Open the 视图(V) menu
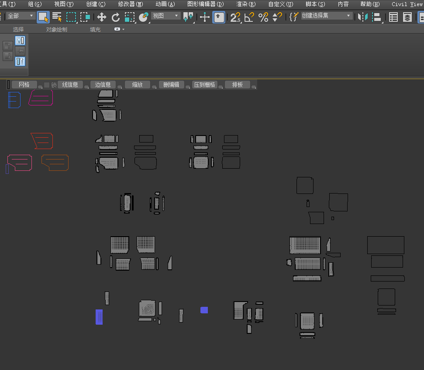 64,4
